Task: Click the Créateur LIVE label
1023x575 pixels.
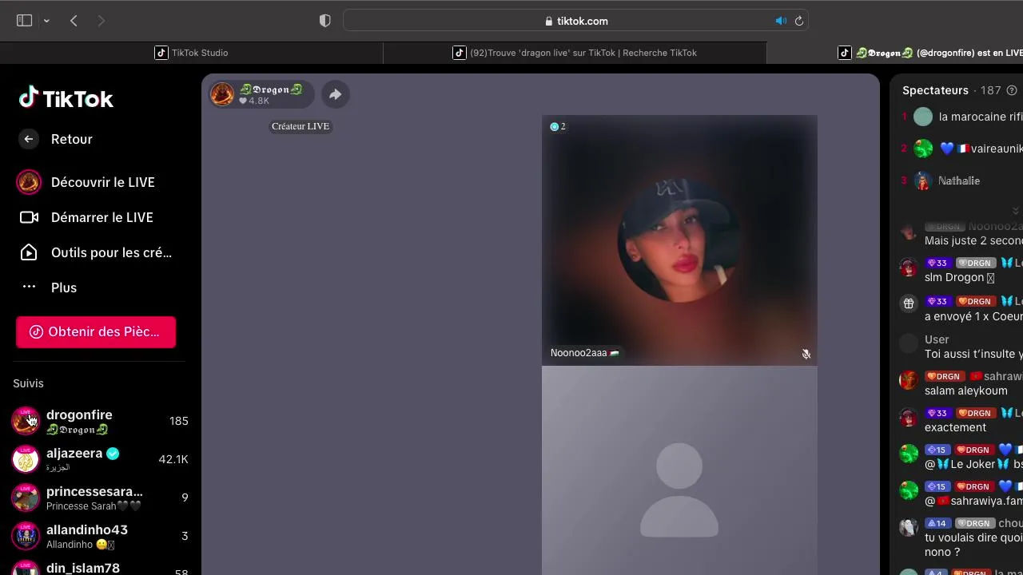Action: click(x=301, y=126)
